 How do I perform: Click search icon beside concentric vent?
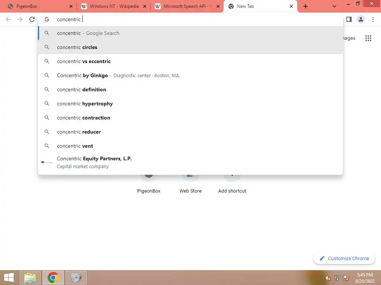tap(47, 146)
